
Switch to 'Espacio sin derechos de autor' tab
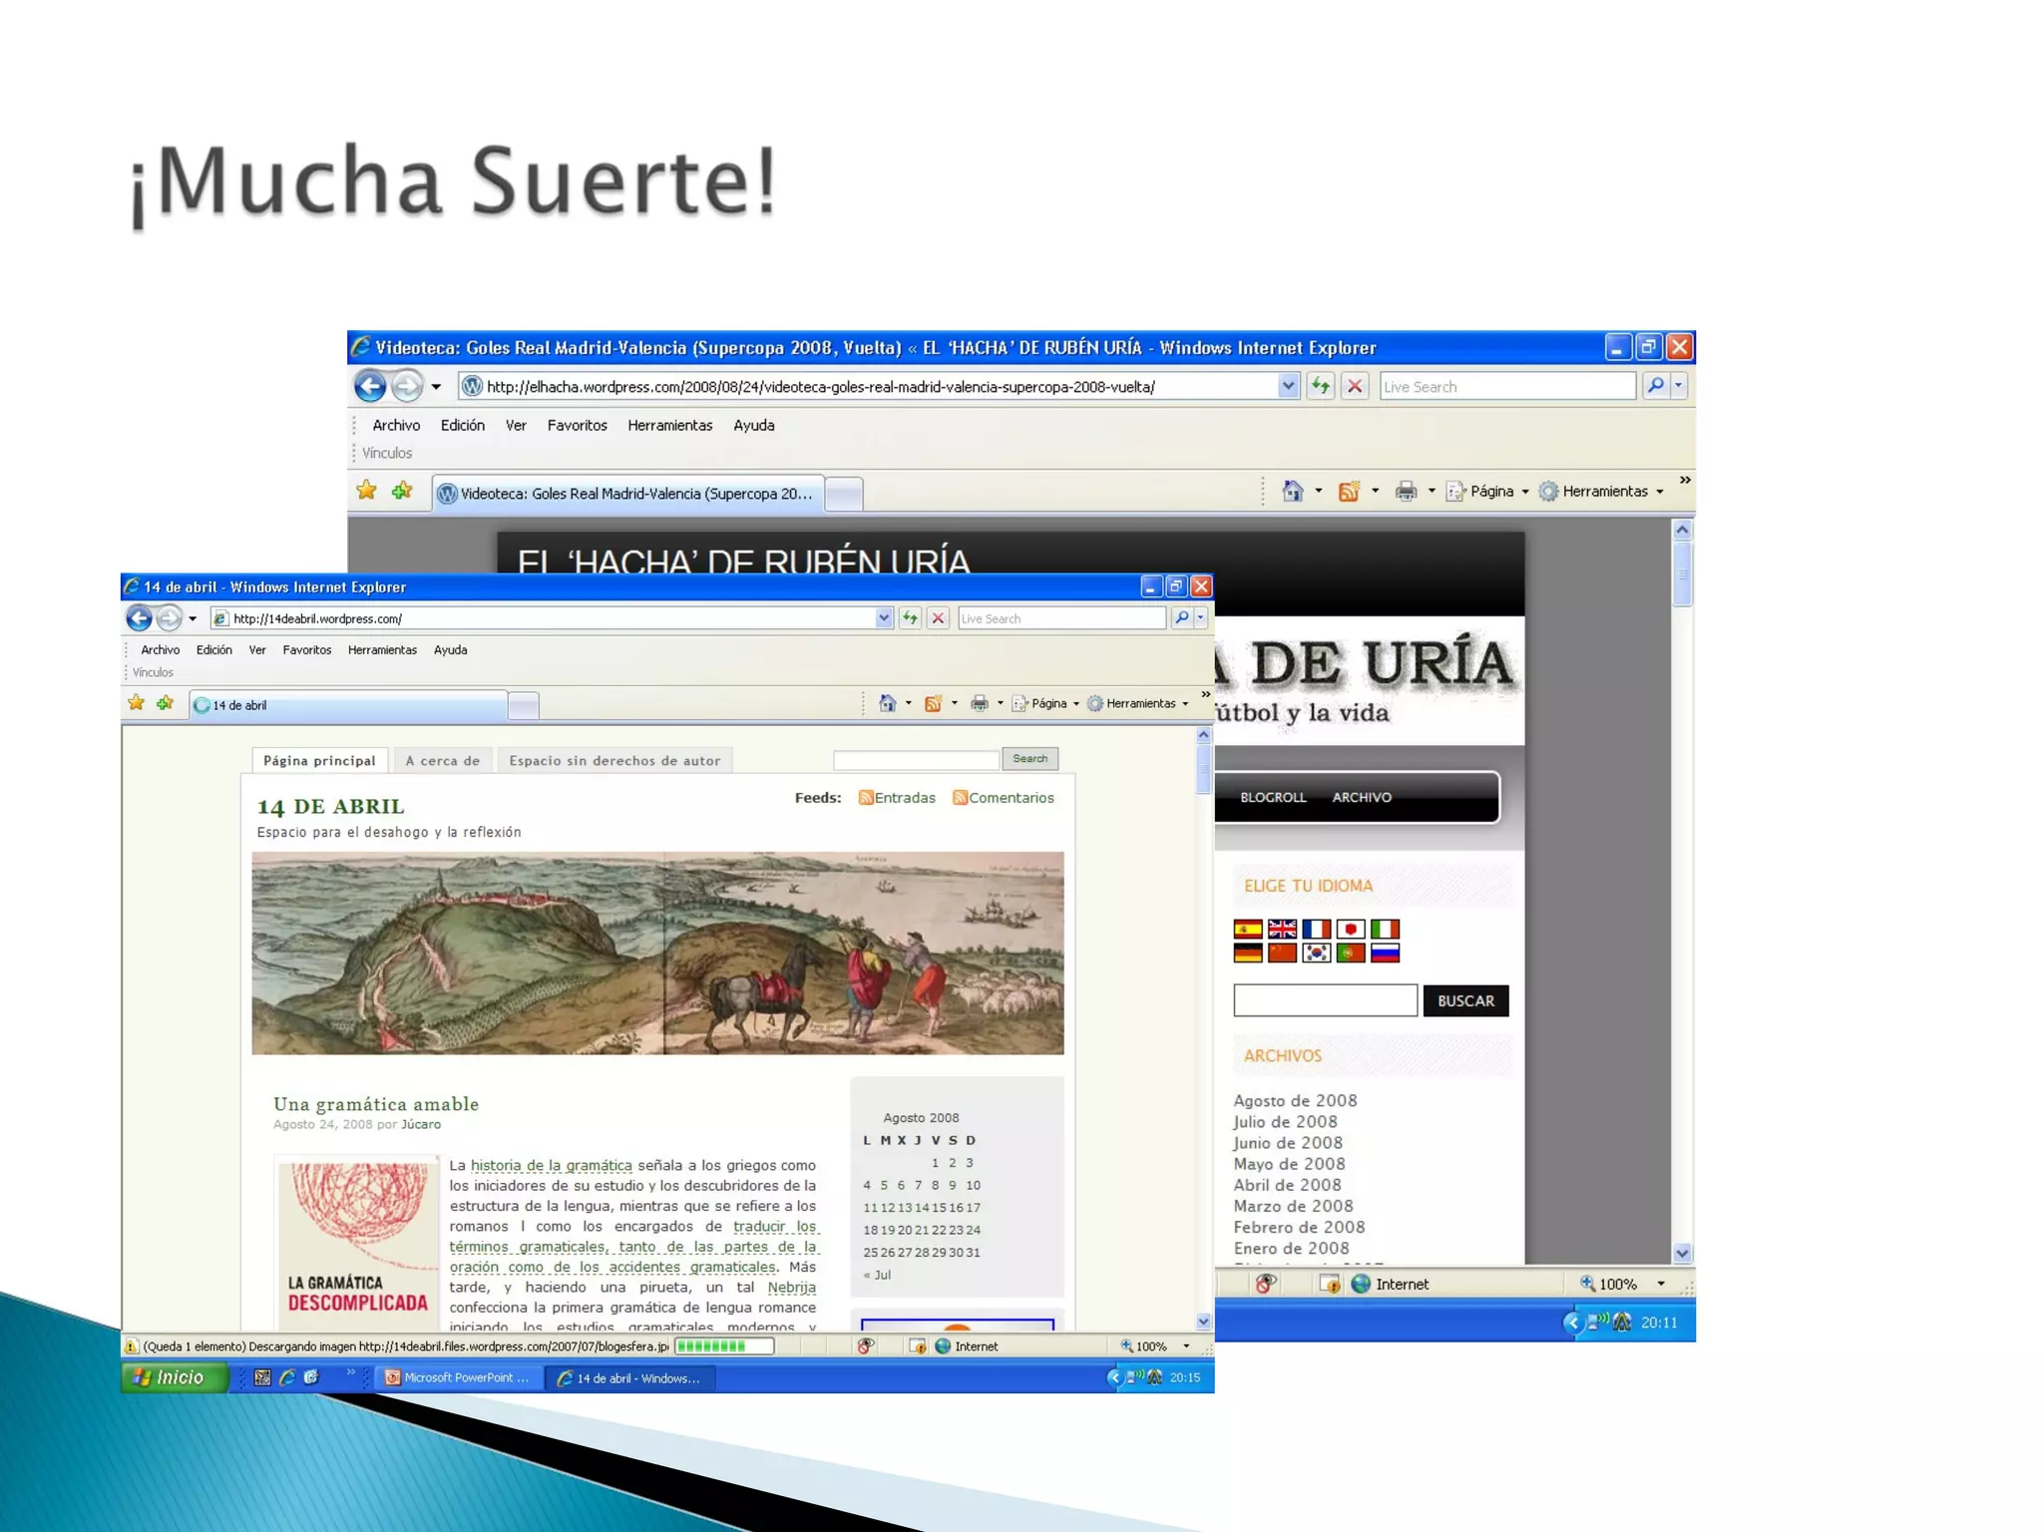pyautogui.click(x=614, y=760)
